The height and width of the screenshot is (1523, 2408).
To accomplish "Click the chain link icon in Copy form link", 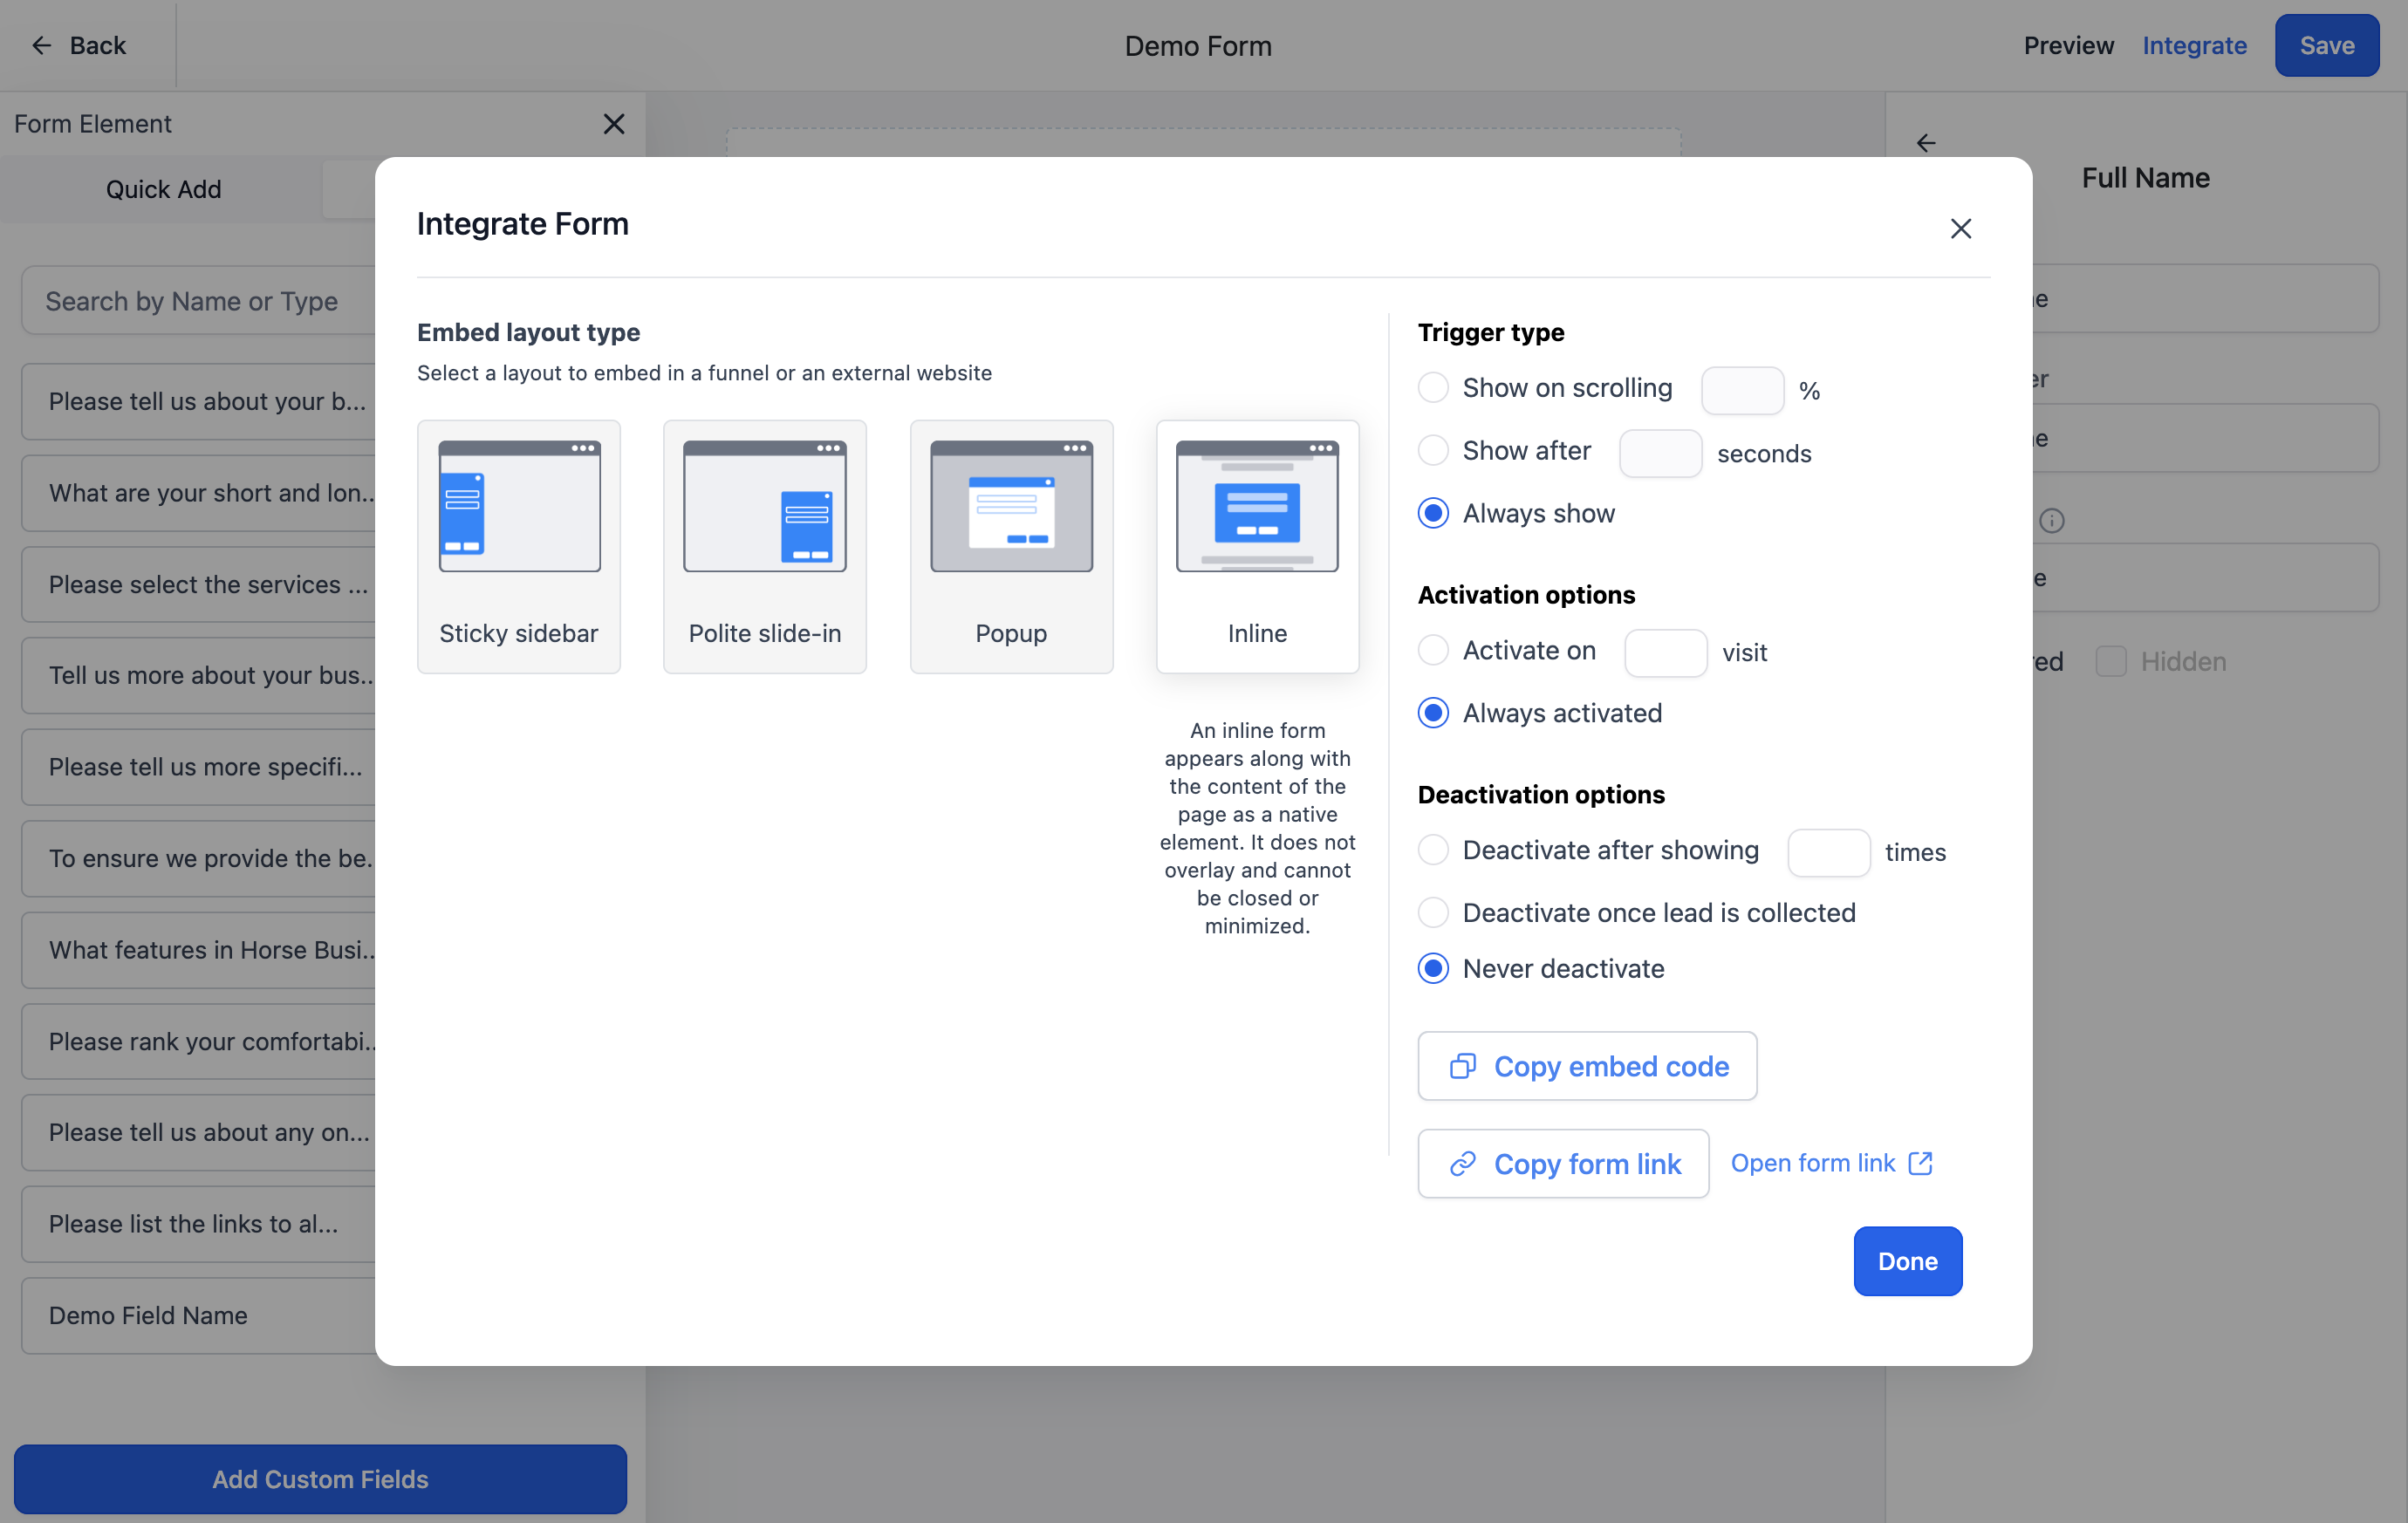I will pos(1462,1164).
